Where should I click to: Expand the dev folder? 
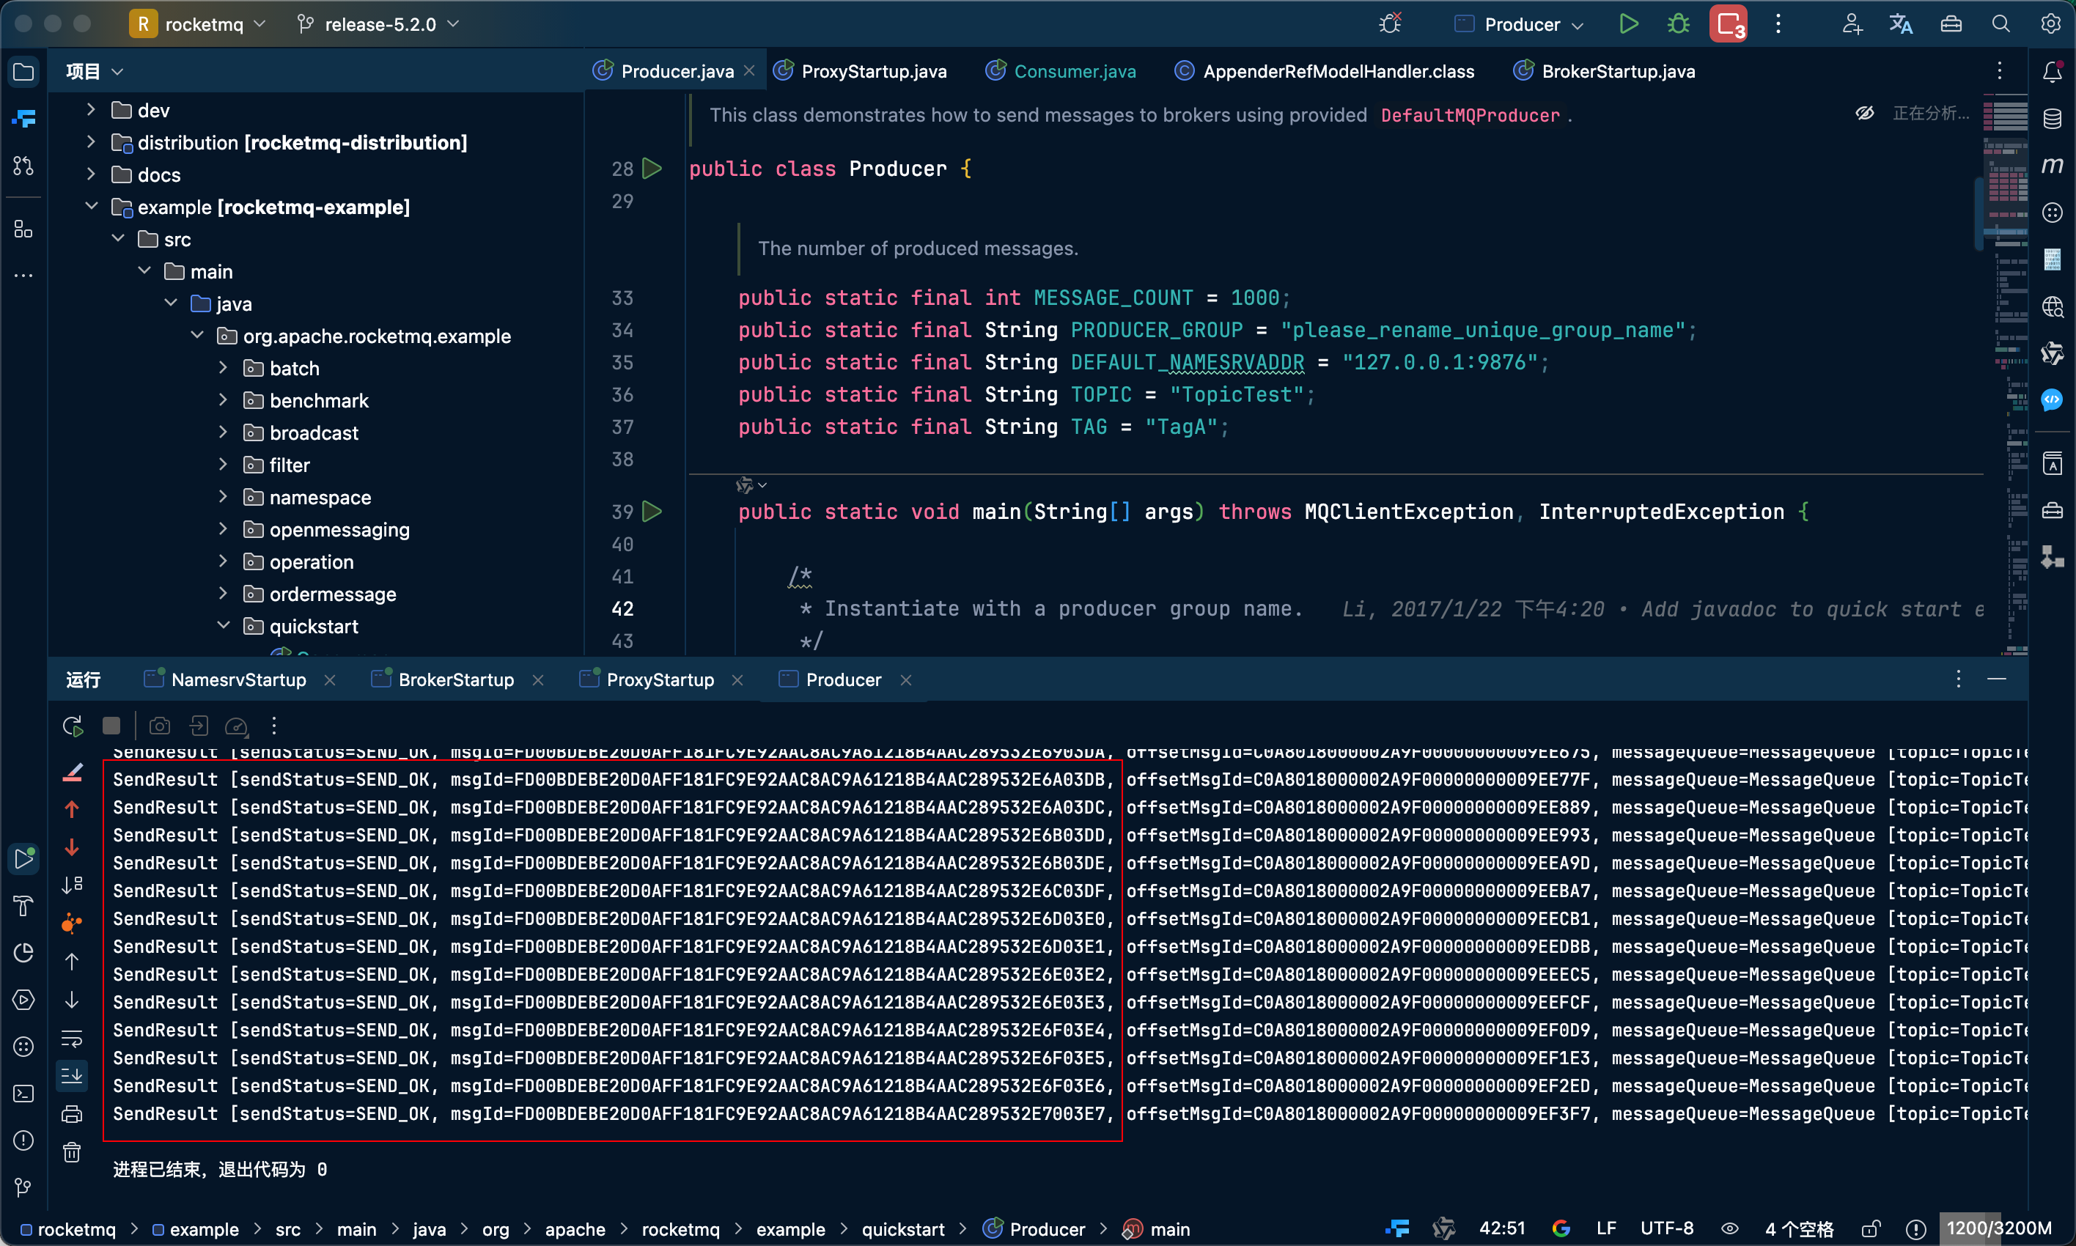click(x=92, y=110)
